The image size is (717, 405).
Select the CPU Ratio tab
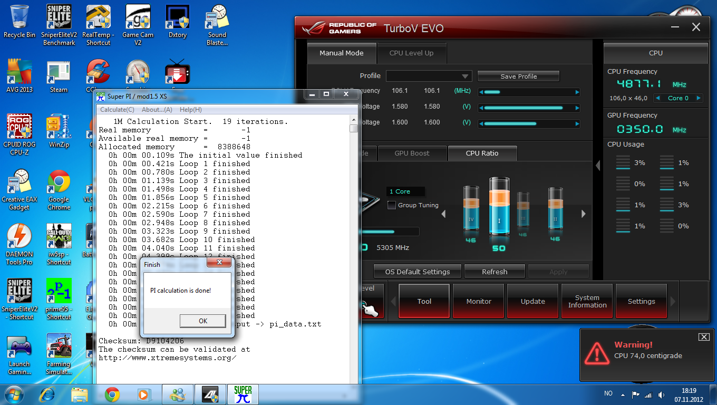coord(482,153)
